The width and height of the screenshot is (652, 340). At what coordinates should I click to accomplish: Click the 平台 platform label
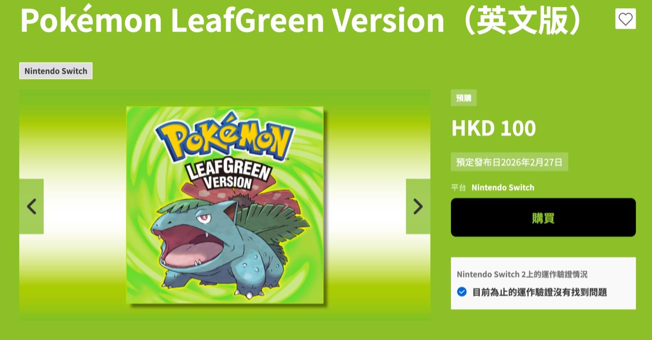(459, 187)
